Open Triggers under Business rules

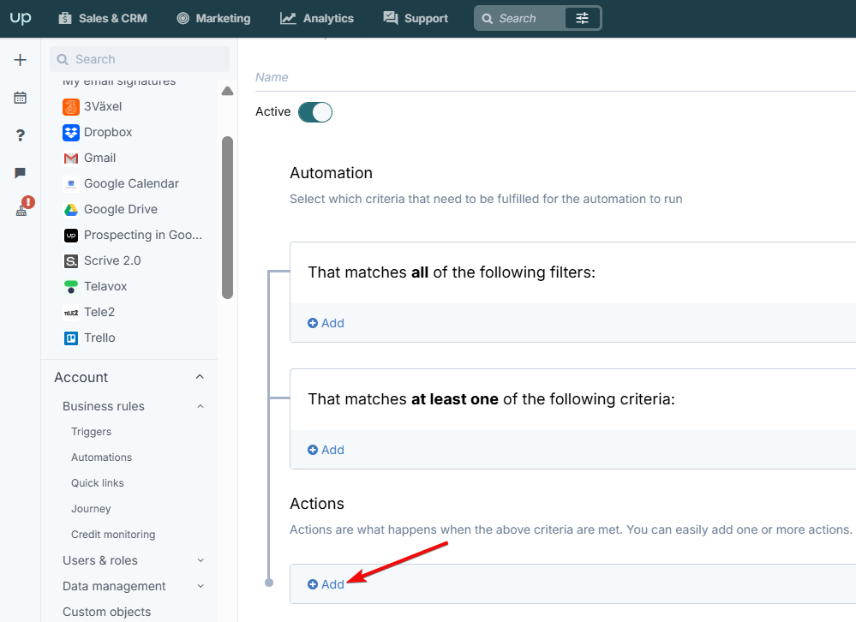coord(91,432)
